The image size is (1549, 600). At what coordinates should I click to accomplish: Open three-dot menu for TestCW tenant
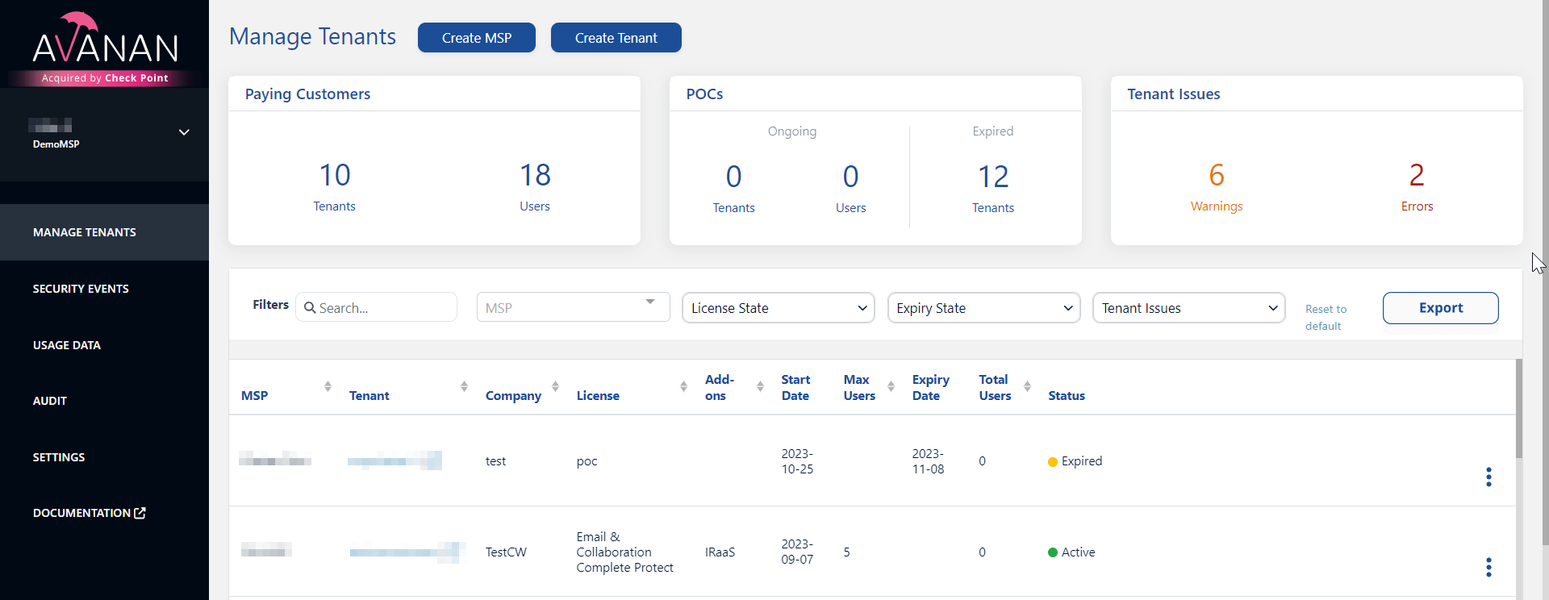(1488, 567)
